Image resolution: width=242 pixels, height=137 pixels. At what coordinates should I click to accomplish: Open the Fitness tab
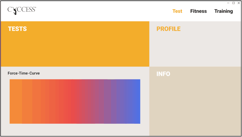click(198, 11)
